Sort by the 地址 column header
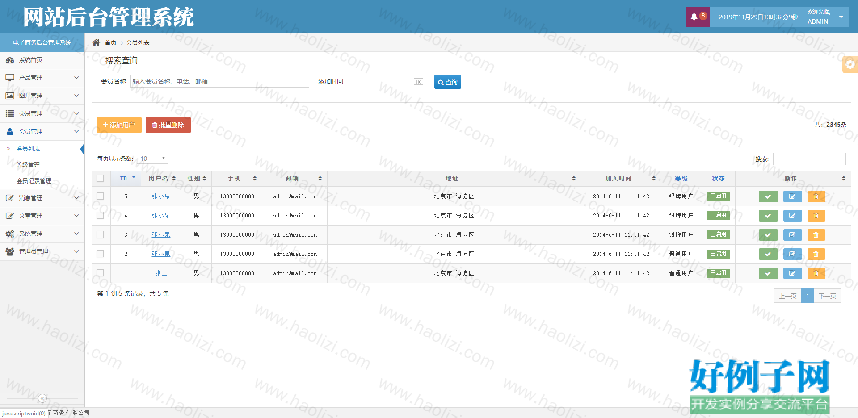Viewport: 858px width, 418px height. (454, 178)
